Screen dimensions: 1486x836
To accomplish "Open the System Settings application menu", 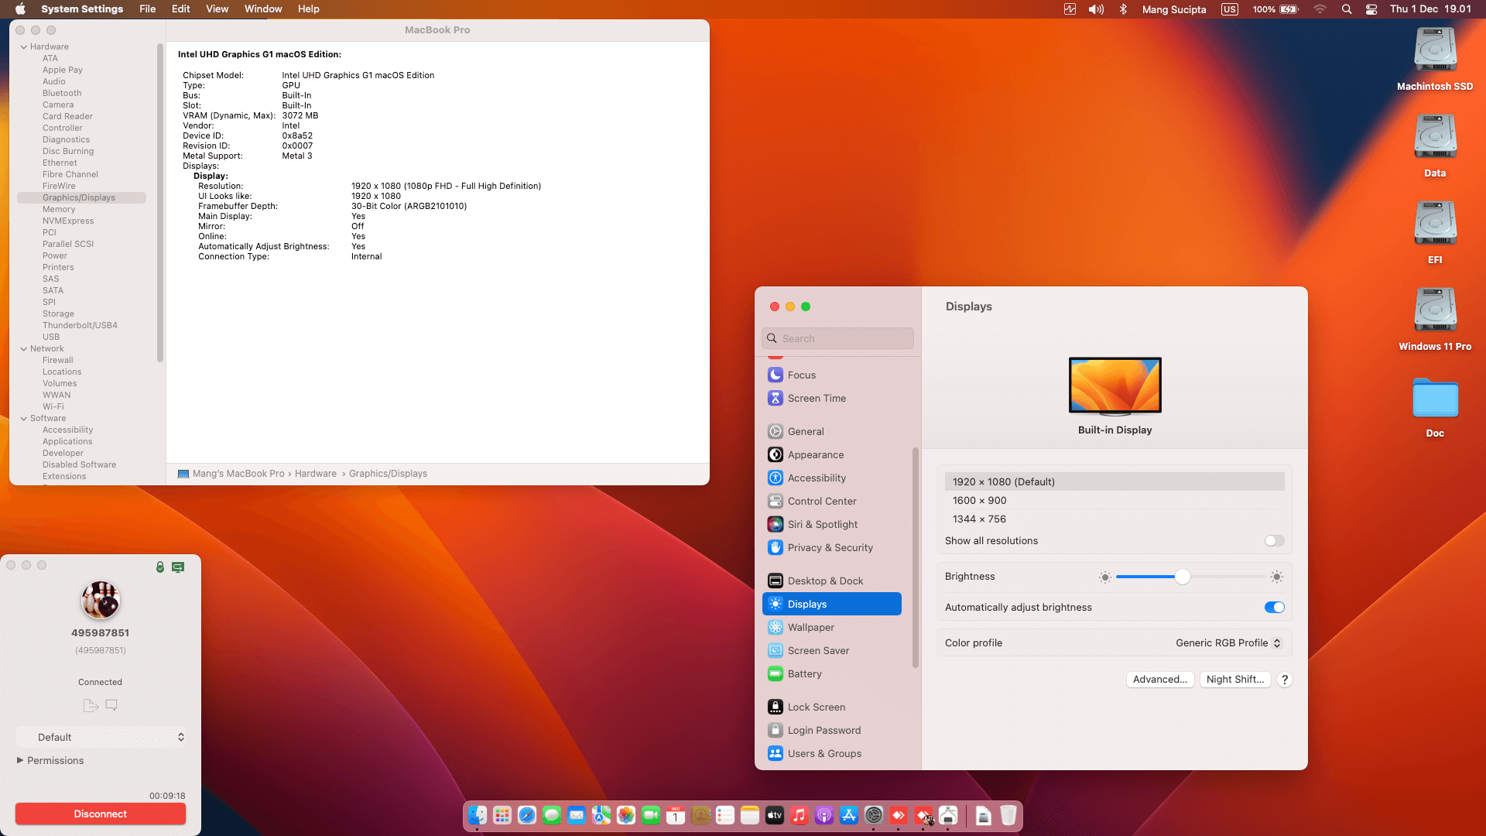I will [82, 9].
